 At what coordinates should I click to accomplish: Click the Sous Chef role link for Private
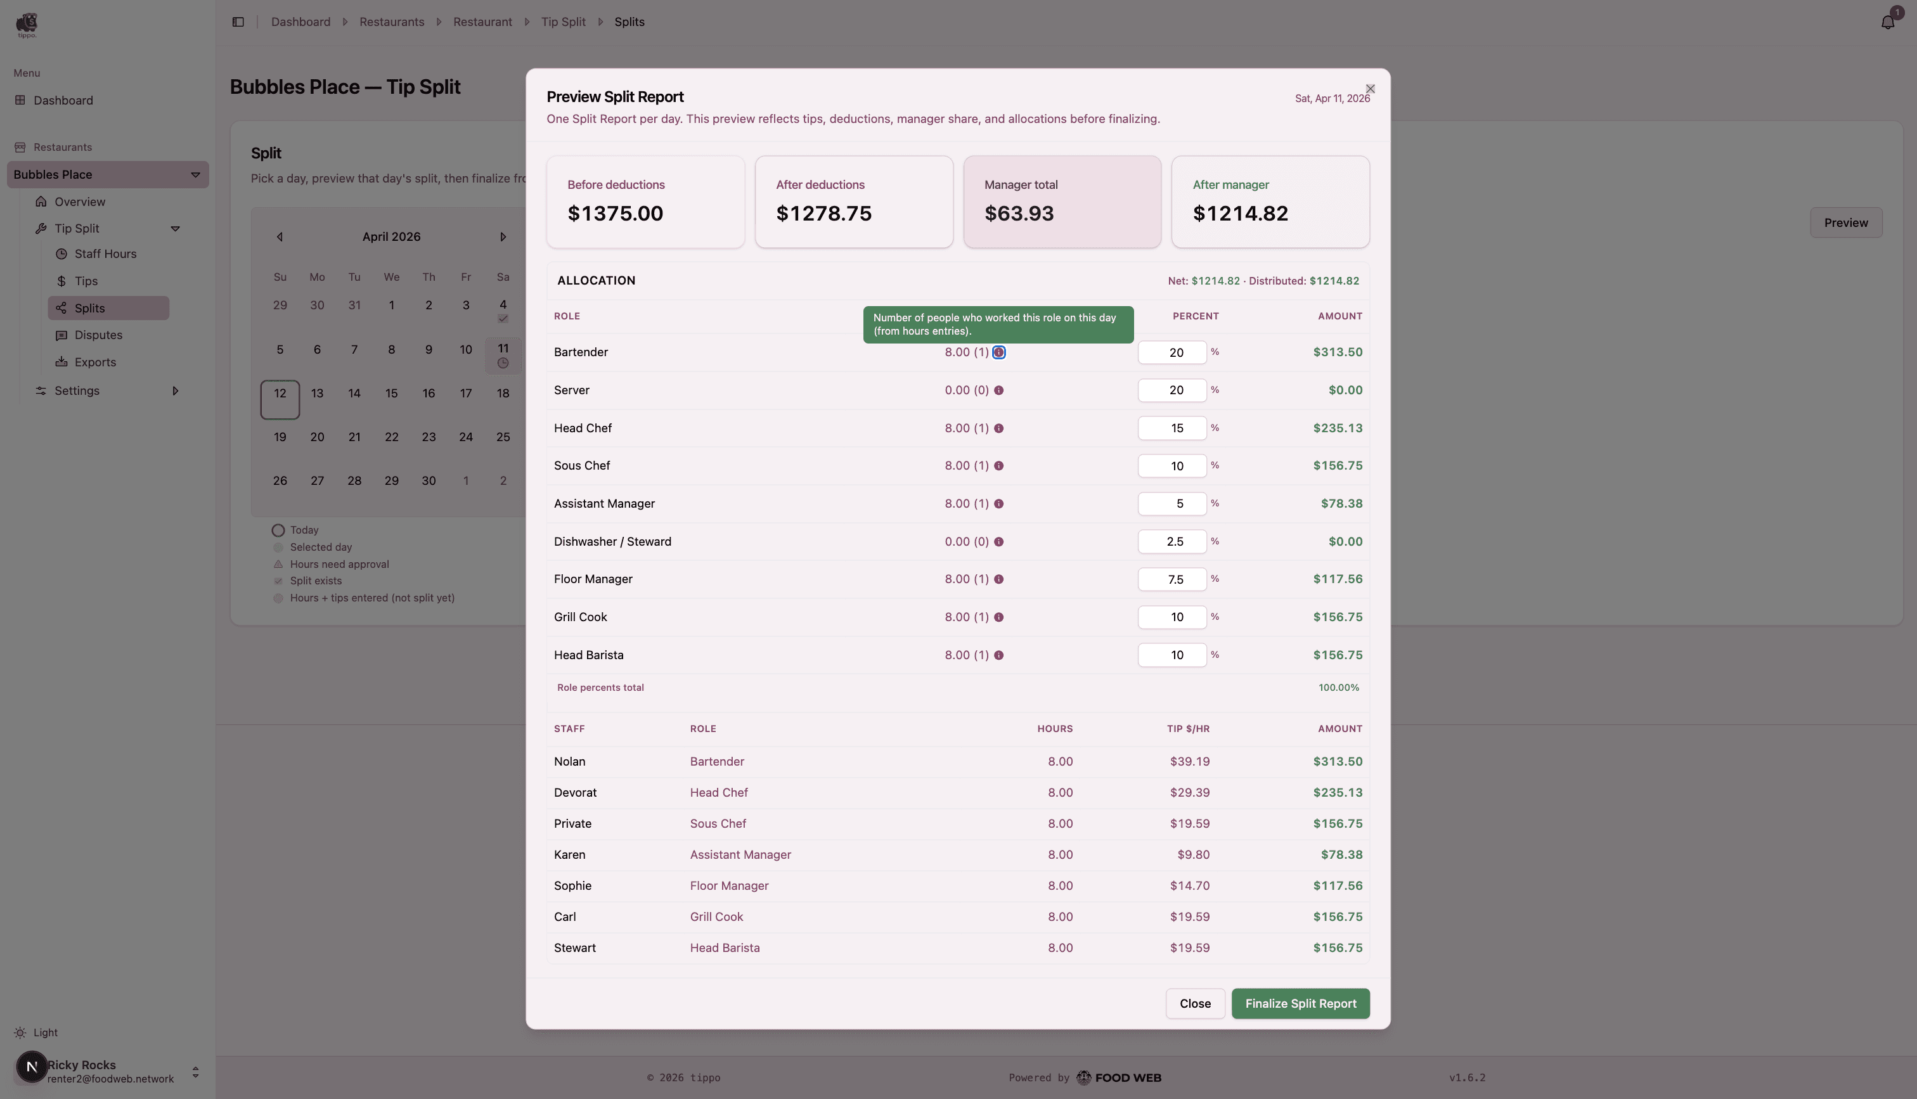tap(718, 823)
